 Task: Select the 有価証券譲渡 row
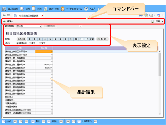[29, 107]
